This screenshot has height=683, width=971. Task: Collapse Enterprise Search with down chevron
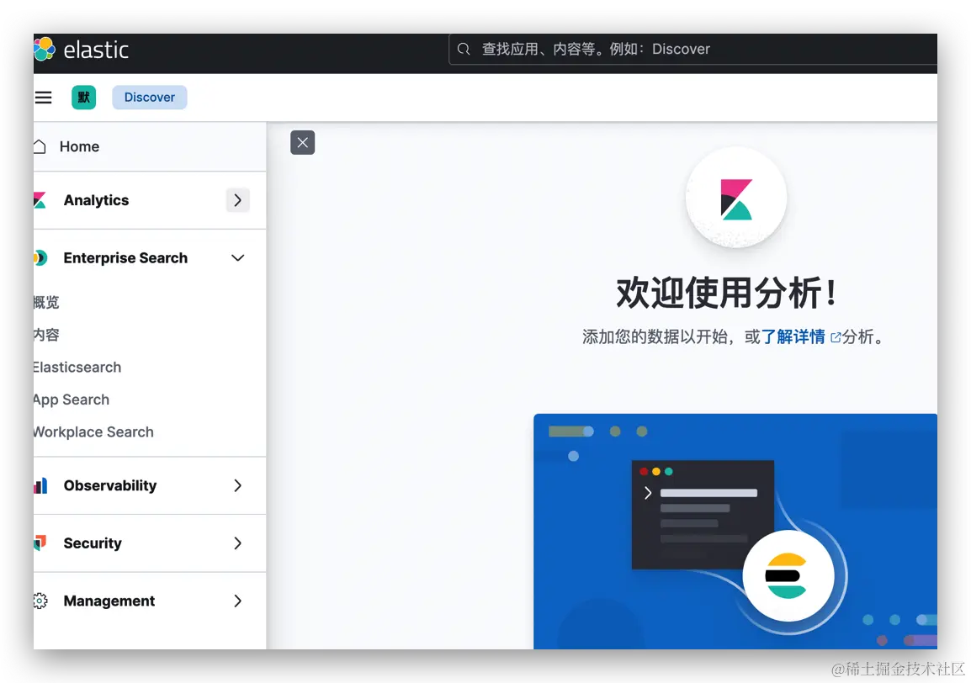238,257
